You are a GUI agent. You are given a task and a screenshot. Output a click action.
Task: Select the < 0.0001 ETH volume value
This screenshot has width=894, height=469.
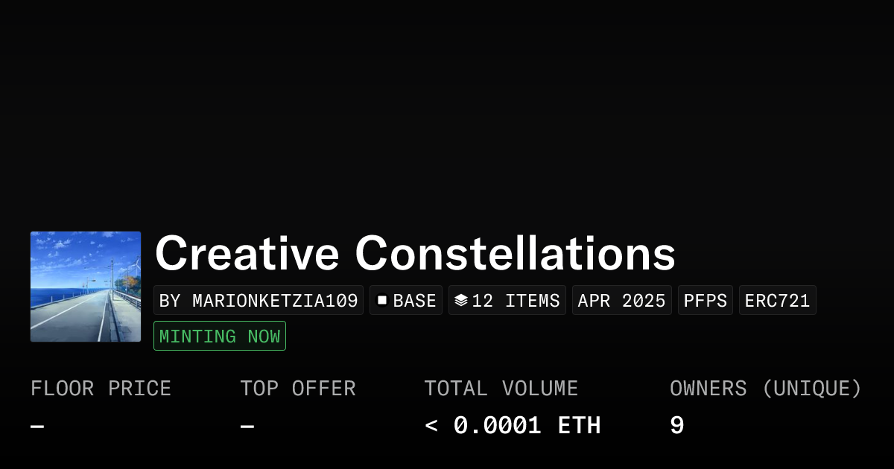tap(513, 426)
